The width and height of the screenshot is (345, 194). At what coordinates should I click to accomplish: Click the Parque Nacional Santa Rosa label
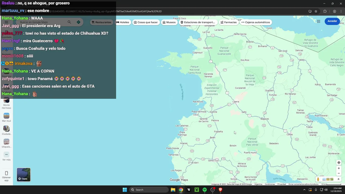pyautogui.click(x=195, y=70)
